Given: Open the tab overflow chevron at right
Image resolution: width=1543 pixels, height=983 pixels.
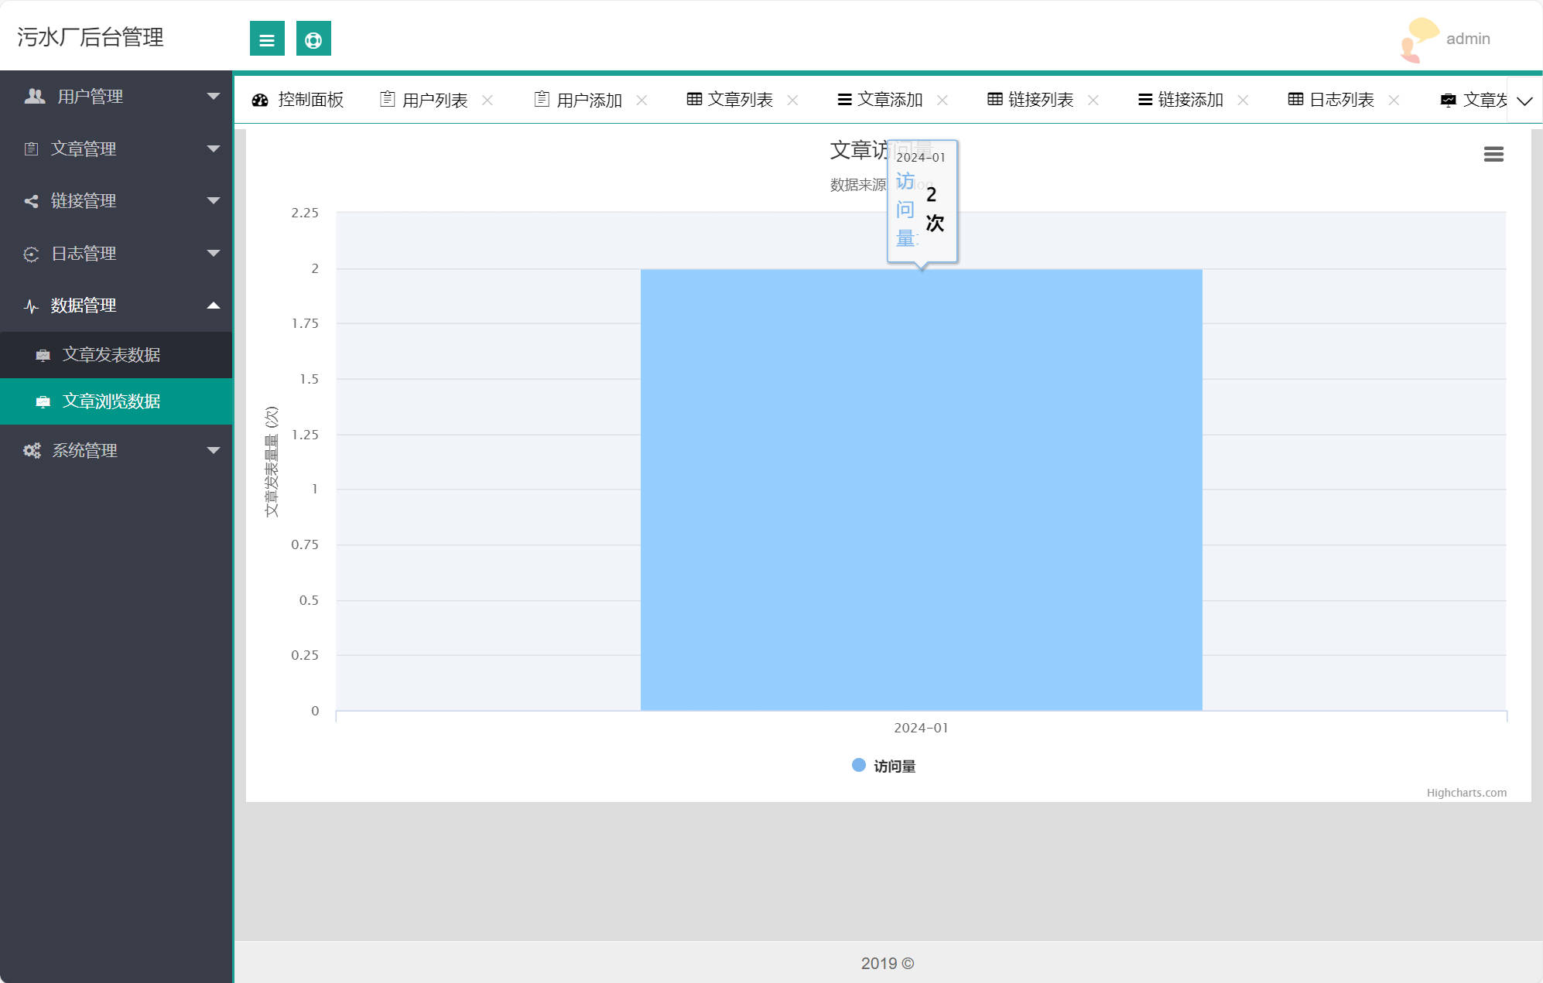Looking at the screenshot, I should pos(1524,100).
